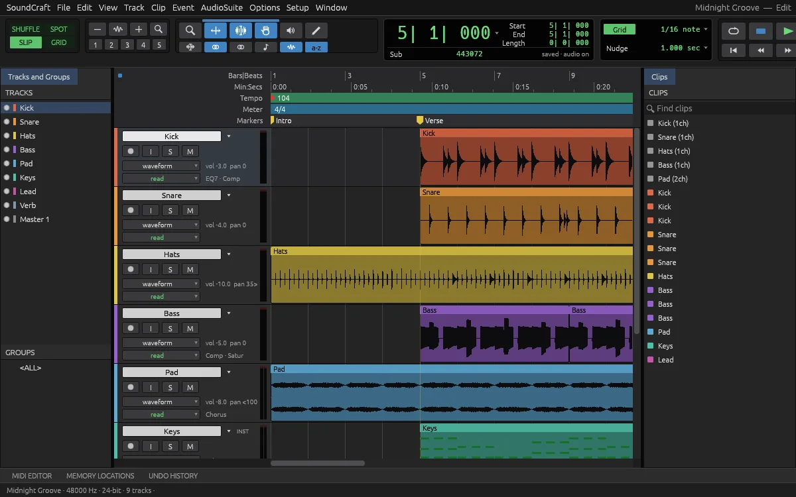Solo the Snare track
This screenshot has width=796, height=497.
click(x=170, y=211)
